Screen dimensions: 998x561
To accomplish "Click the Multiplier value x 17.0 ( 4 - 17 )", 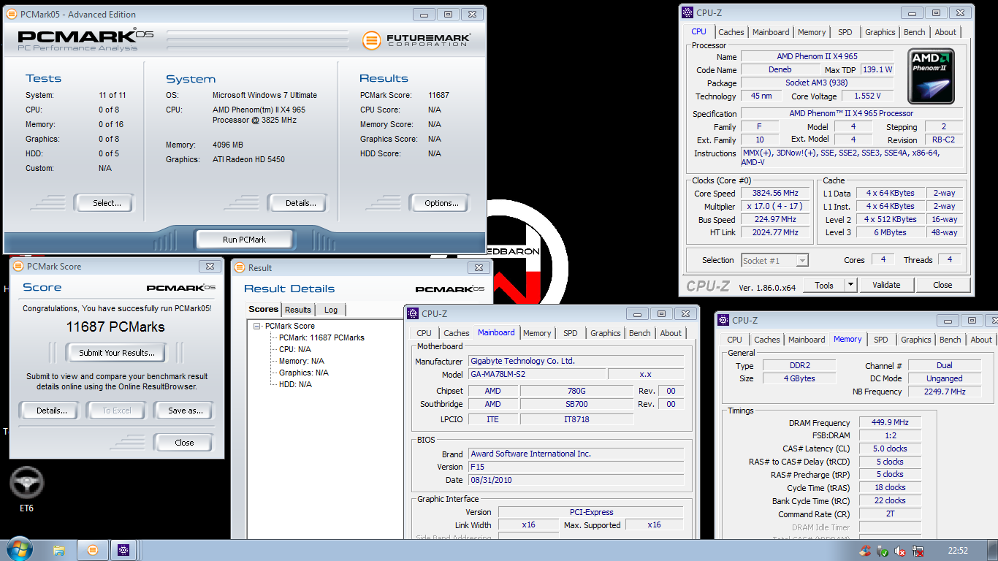I will coord(775,206).
